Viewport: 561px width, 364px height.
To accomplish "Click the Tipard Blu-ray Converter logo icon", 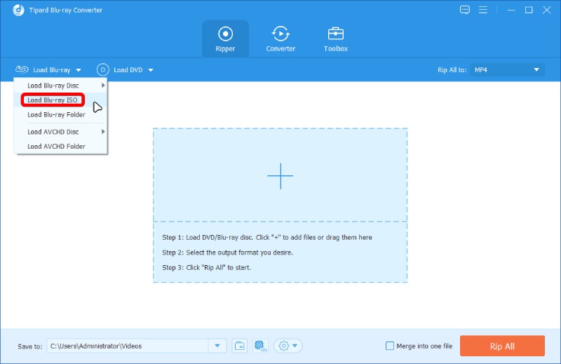I will click(18, 10).
